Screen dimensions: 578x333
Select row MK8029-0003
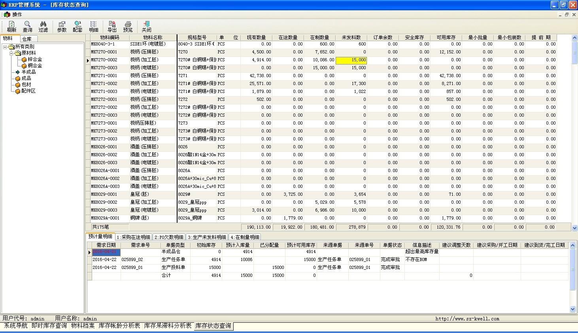coord(321,210)
